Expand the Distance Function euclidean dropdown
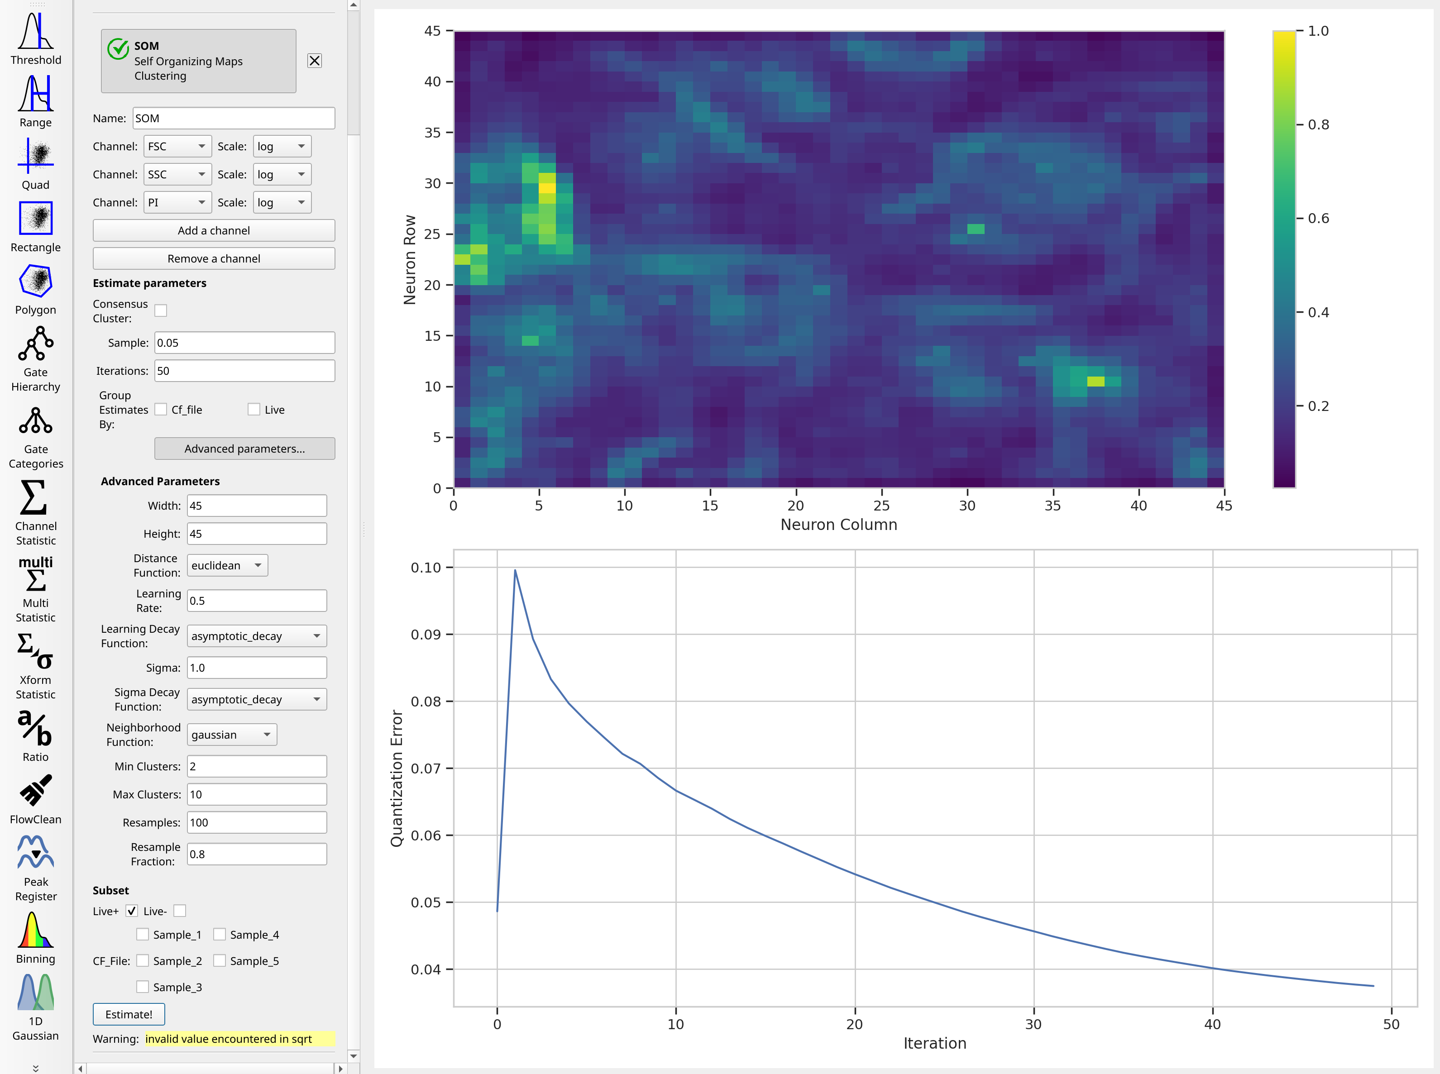 pos(227,565)
